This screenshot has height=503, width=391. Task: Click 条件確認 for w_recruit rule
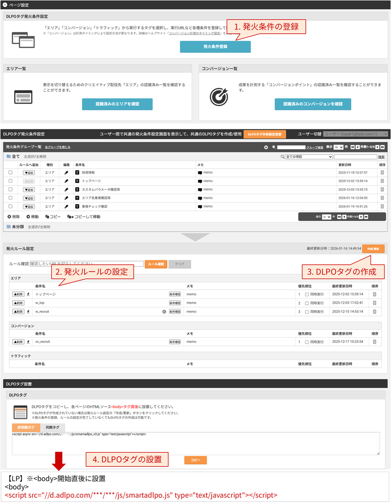pyautogui.click(x=175, y=311)
